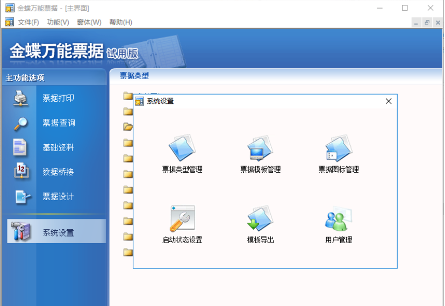Click the 票据打印 printer icon

coord(20,98)
